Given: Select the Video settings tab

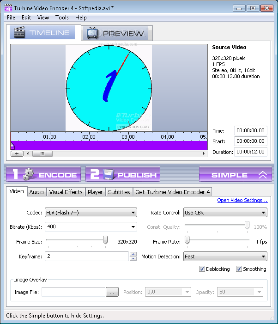Looking at the screenshot, I should click(x=17, y=191).
